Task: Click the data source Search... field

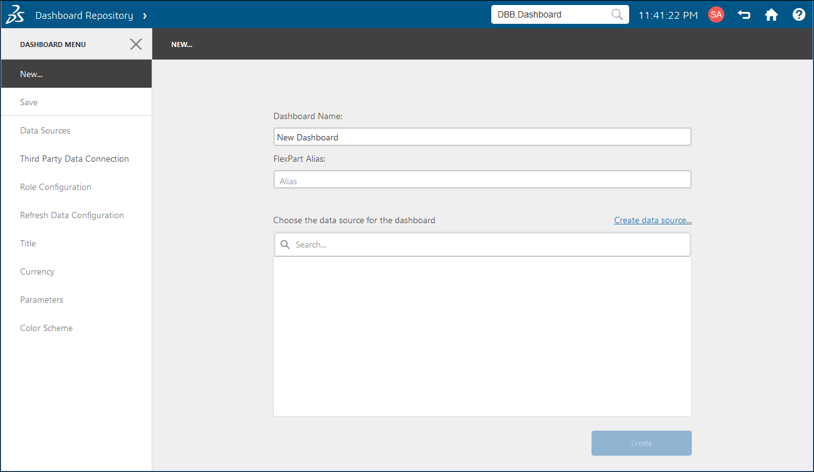Action: pos(483,244)
